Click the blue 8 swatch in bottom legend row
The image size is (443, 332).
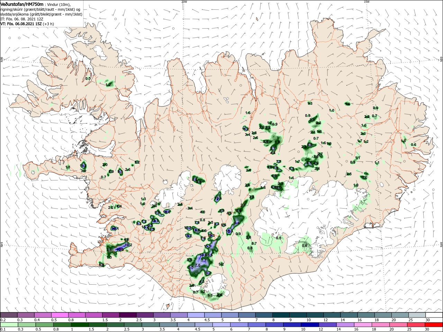[275, 325]
